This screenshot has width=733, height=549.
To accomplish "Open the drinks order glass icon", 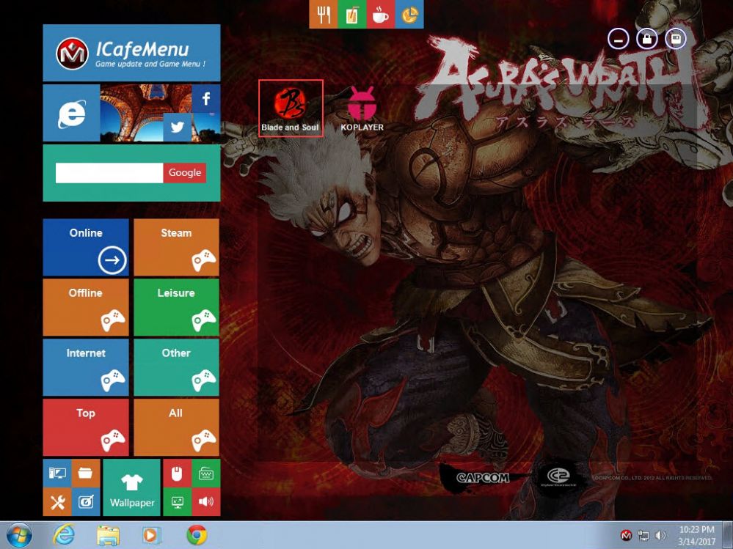I will [351, 14].
